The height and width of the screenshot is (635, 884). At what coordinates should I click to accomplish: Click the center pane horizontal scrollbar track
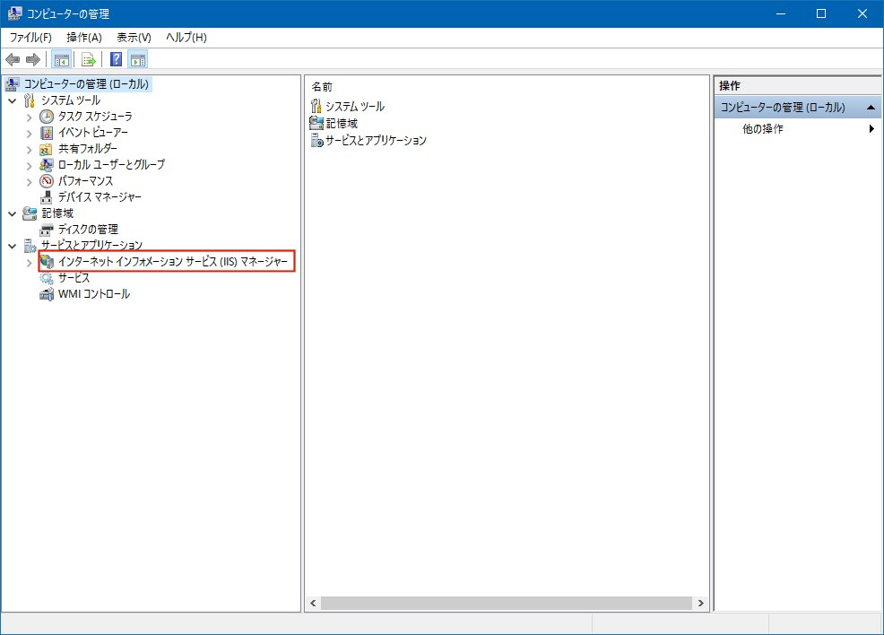click(507, 604)
